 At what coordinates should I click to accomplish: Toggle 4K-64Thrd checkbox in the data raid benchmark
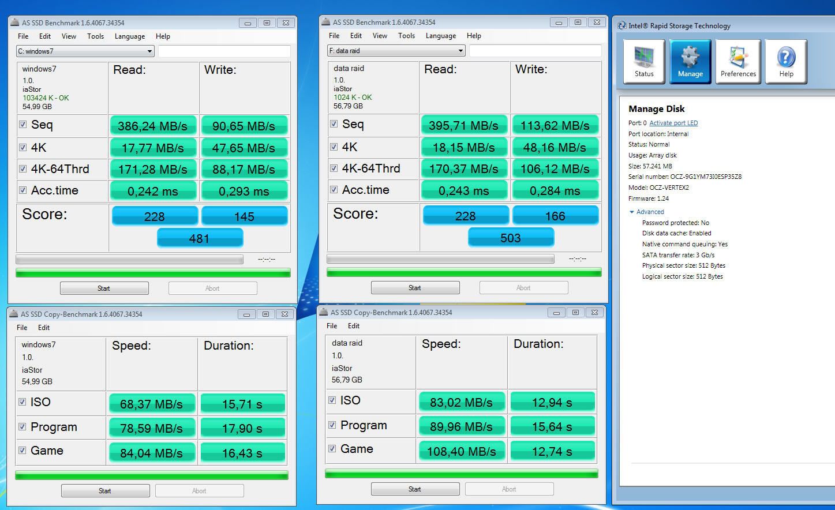334,168
